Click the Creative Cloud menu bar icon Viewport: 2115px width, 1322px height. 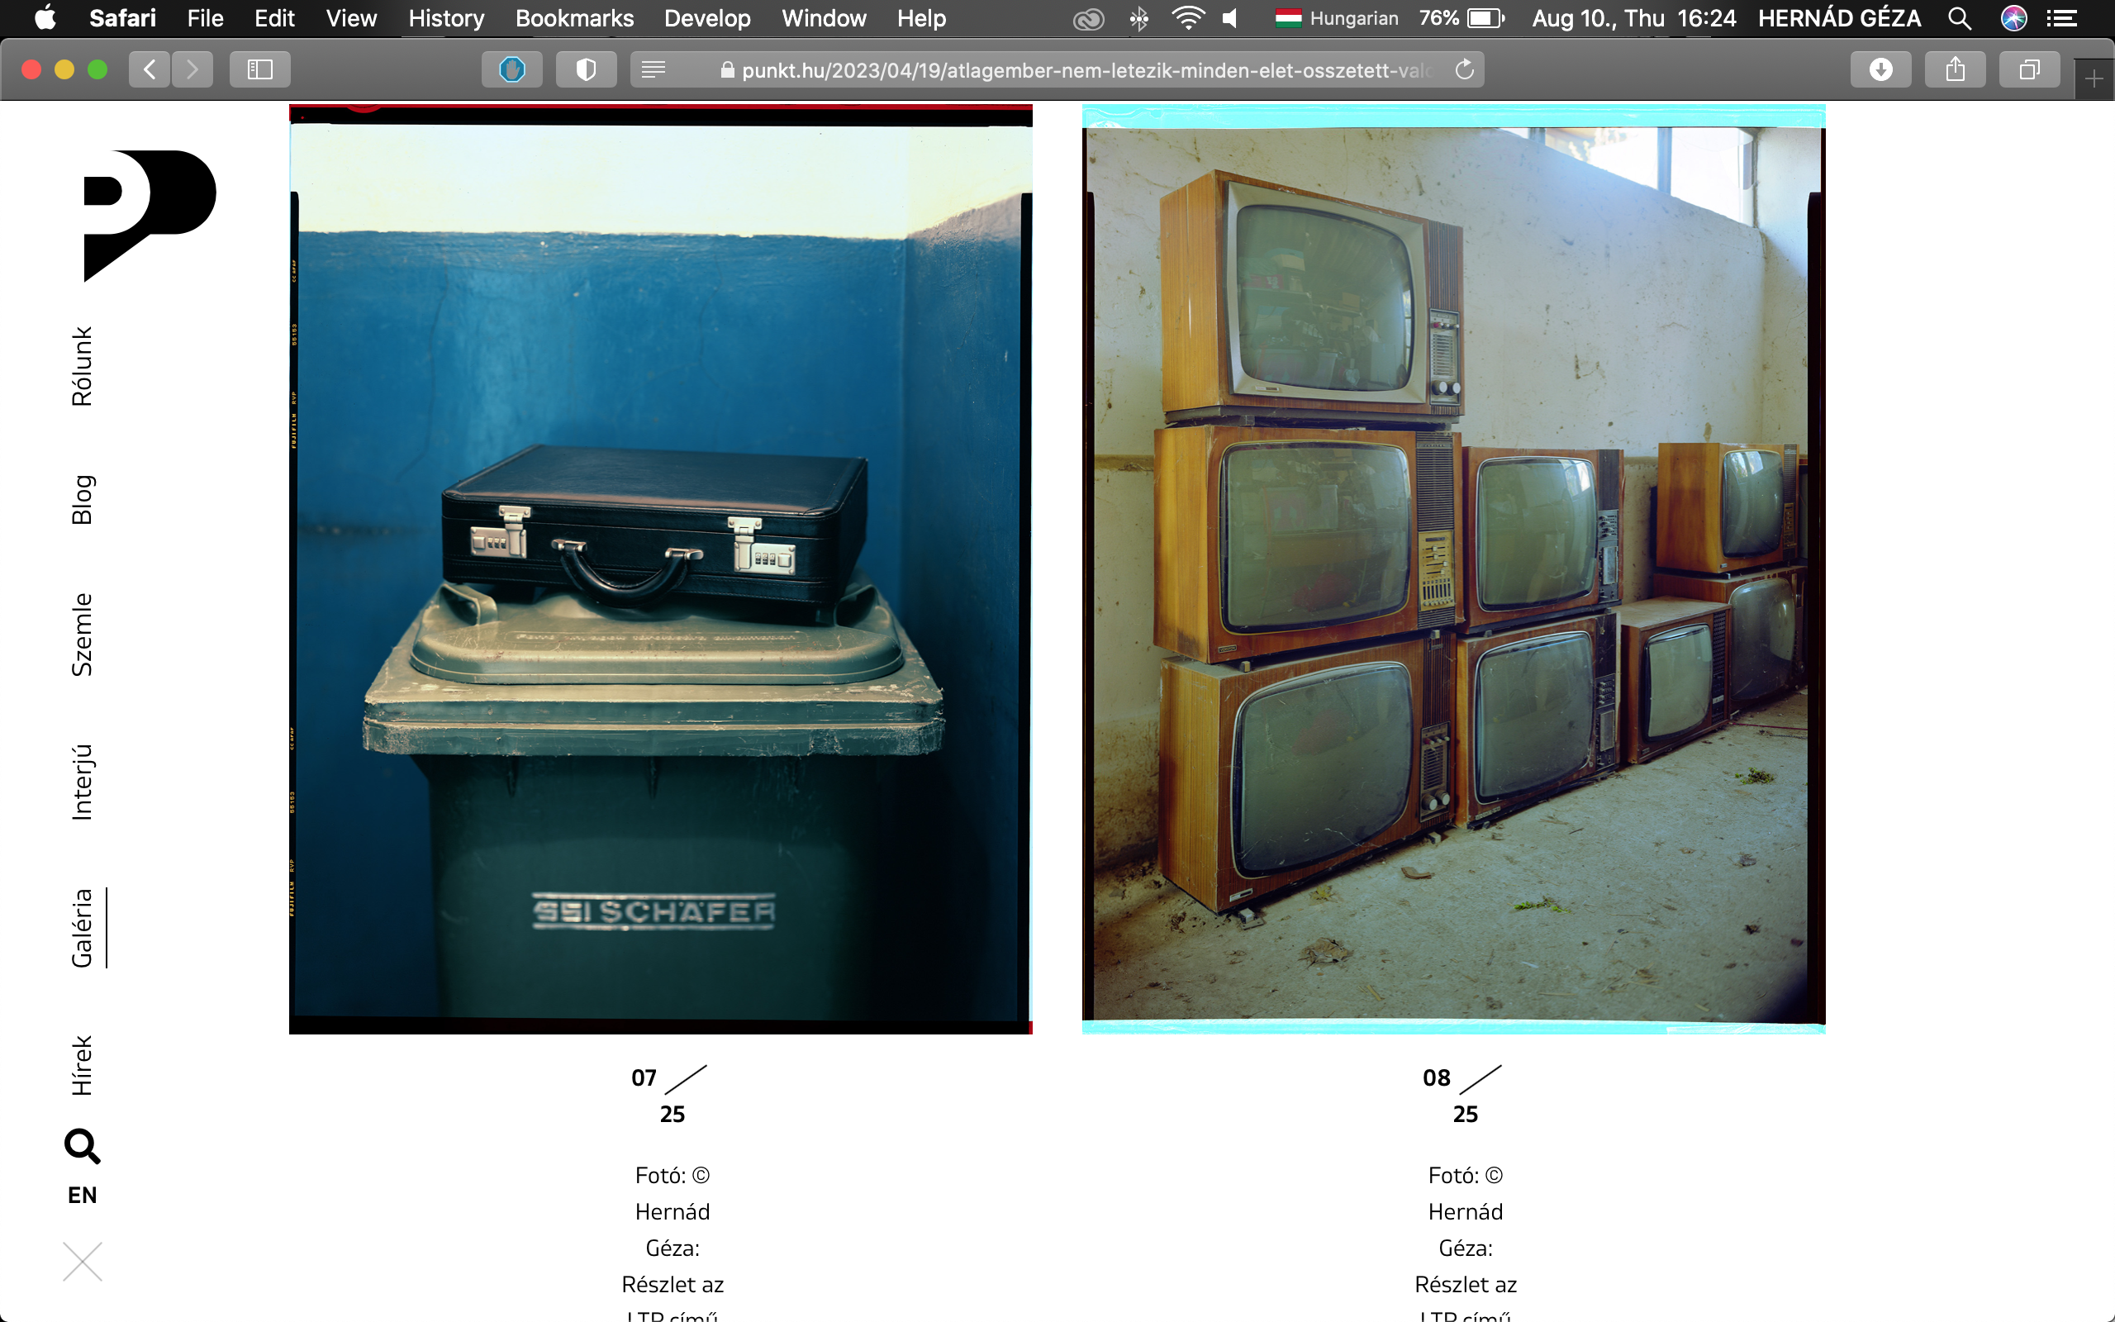(1088, 18)
